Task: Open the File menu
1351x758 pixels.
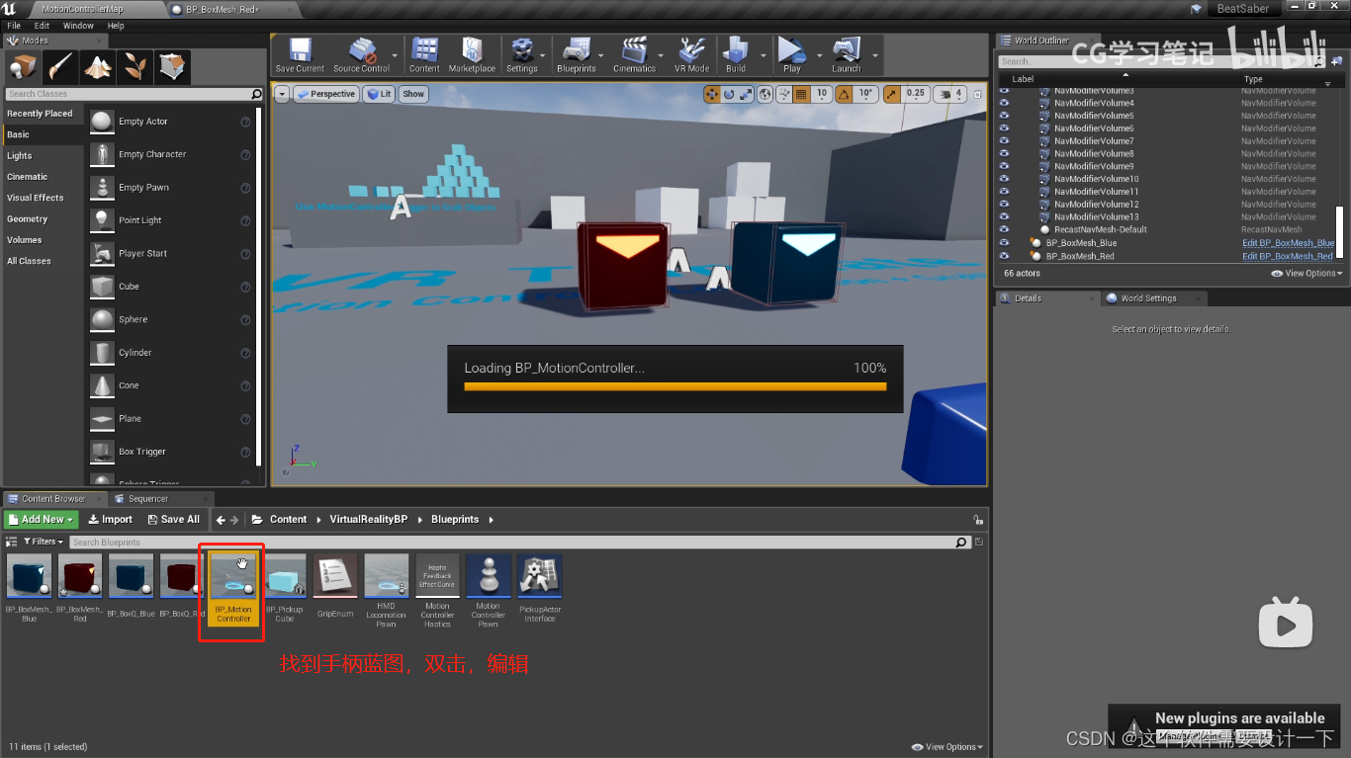Action: coord(14,26)
